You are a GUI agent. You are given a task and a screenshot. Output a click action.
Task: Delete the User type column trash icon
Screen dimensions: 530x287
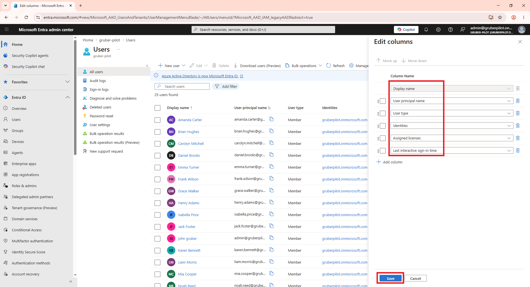click(518, 113)
